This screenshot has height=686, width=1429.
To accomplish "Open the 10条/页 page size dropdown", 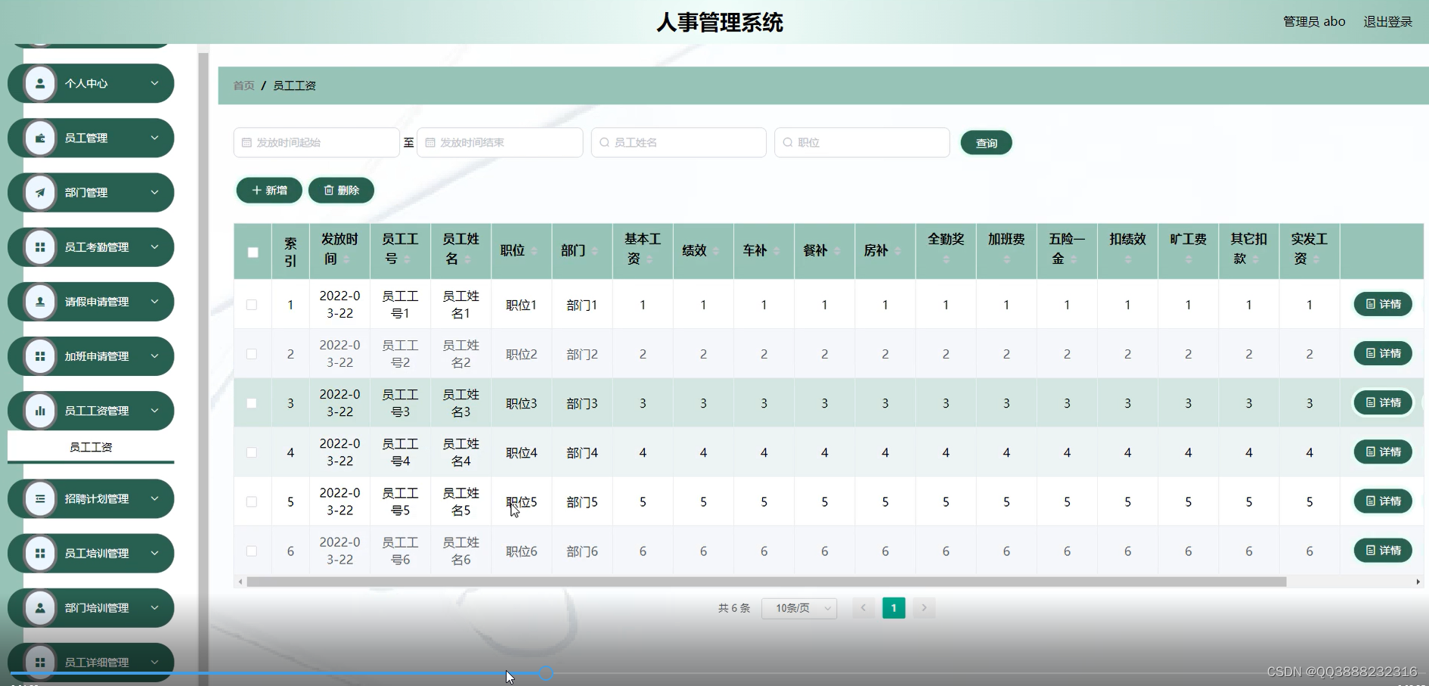I will click(x=799, y=608).
